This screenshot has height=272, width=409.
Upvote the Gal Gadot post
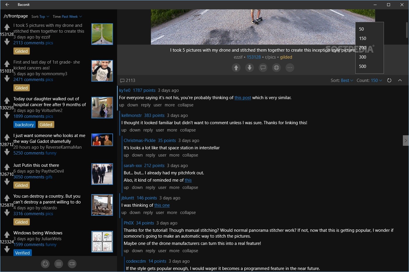point(7,137)
